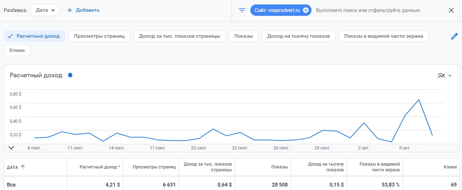The image size is (462, 190).
Task: Collapse the chart with chevron down icon
Action: tap(11, 148)
